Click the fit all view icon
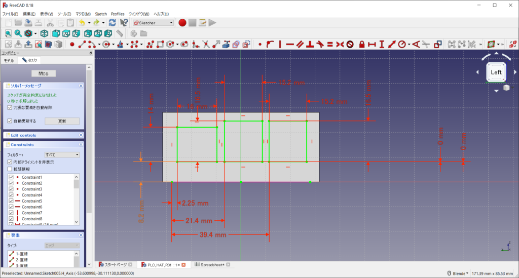Screen dimensions: 519x278 point(8,33)
